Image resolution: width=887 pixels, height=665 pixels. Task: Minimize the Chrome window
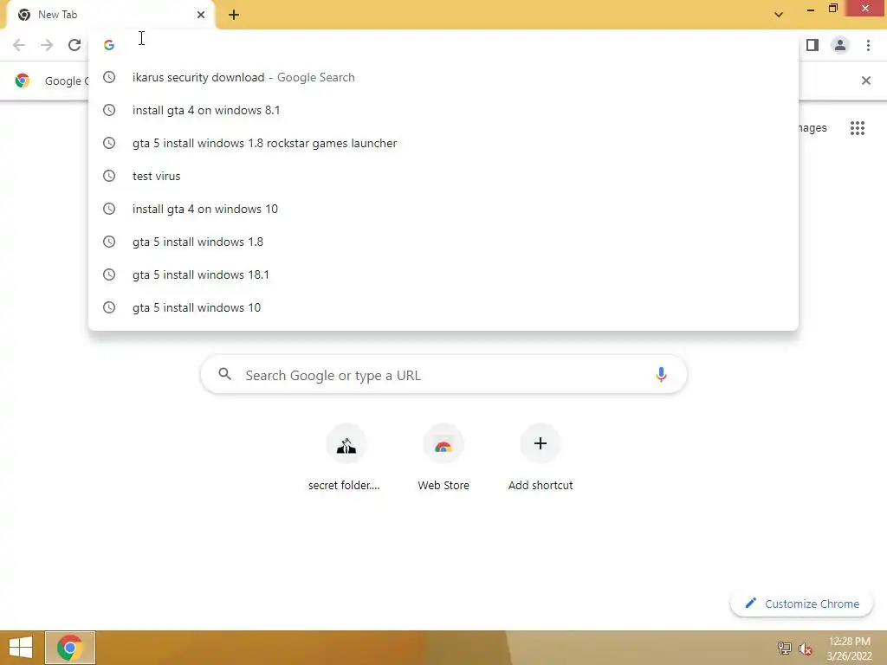coord(811,9)
